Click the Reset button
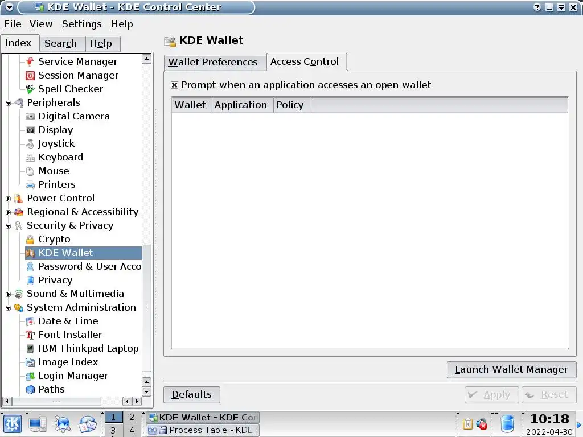Viewport: 583px width, 437px height. pyautogui.click(x=549, y=395)
